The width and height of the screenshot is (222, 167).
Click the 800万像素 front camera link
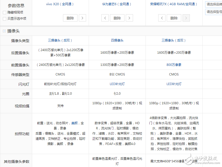[x=174, y=65]
